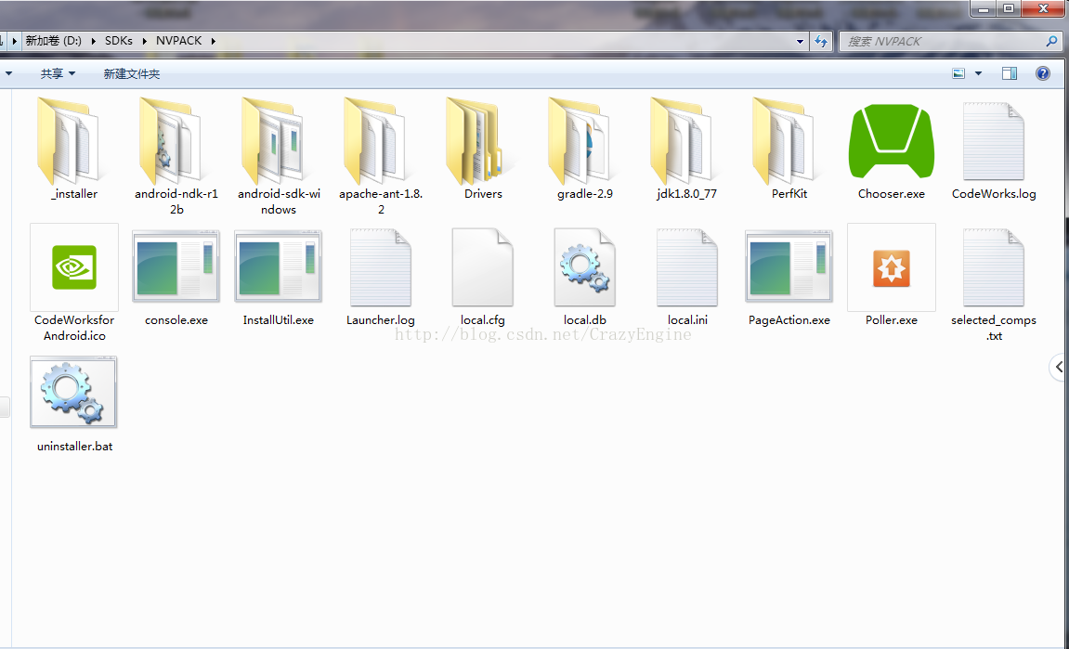The image size is (1069, 649).
Task: Select the jdk1.8.0_77 folder icon
Action: coord(681,141)
